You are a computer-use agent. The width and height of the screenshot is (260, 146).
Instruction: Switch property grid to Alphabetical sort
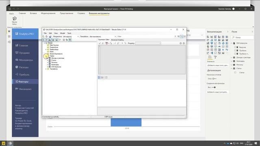coord(102,77)
